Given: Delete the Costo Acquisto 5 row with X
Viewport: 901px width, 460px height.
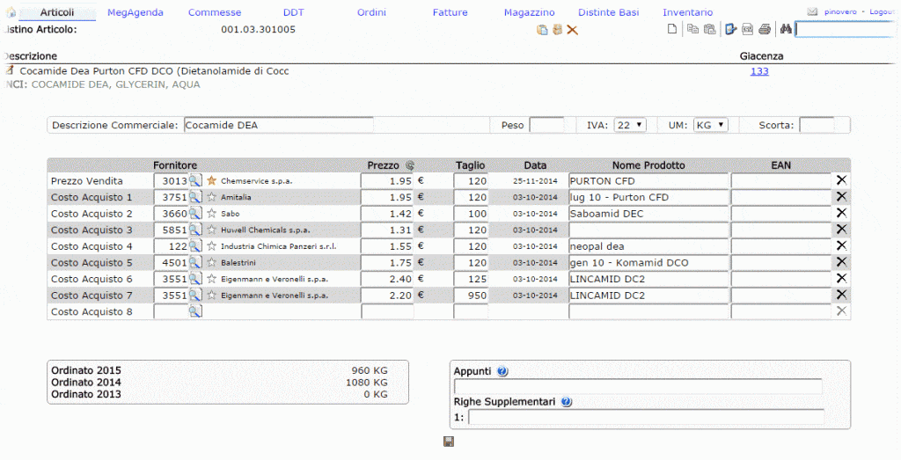Looking at the screenshot, I should click(x=841, y=262).
